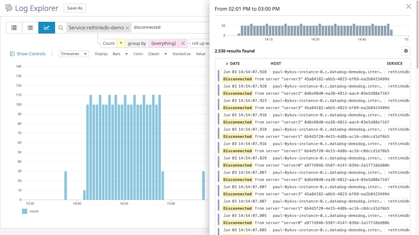Click the SERVICE column header
The width and height of the screenshot is (419, 235).
tap(394, 64)
